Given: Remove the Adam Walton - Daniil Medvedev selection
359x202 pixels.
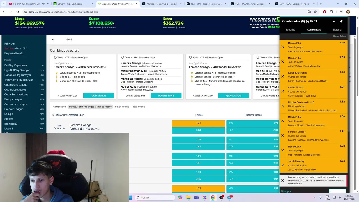Looking at the screenshot, I should 283,62.
